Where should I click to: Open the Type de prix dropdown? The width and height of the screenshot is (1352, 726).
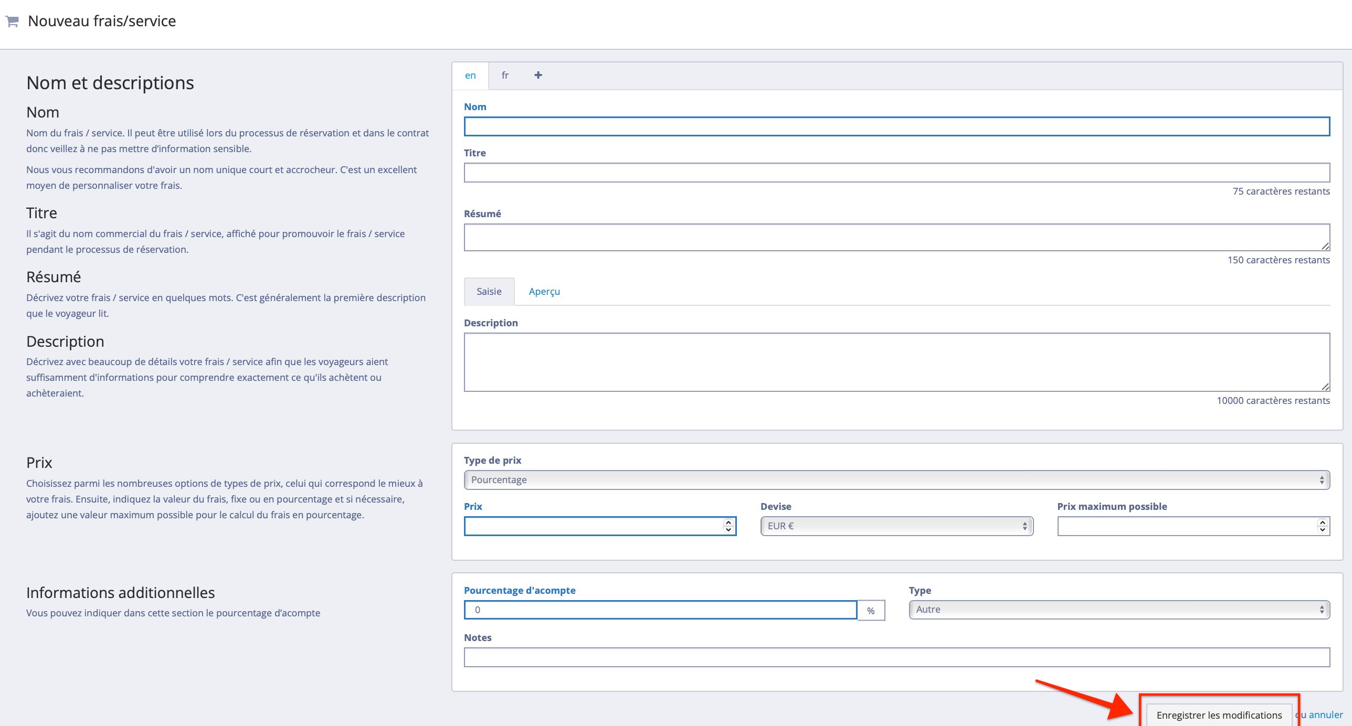pyautogui.click(x=897, y=480)
